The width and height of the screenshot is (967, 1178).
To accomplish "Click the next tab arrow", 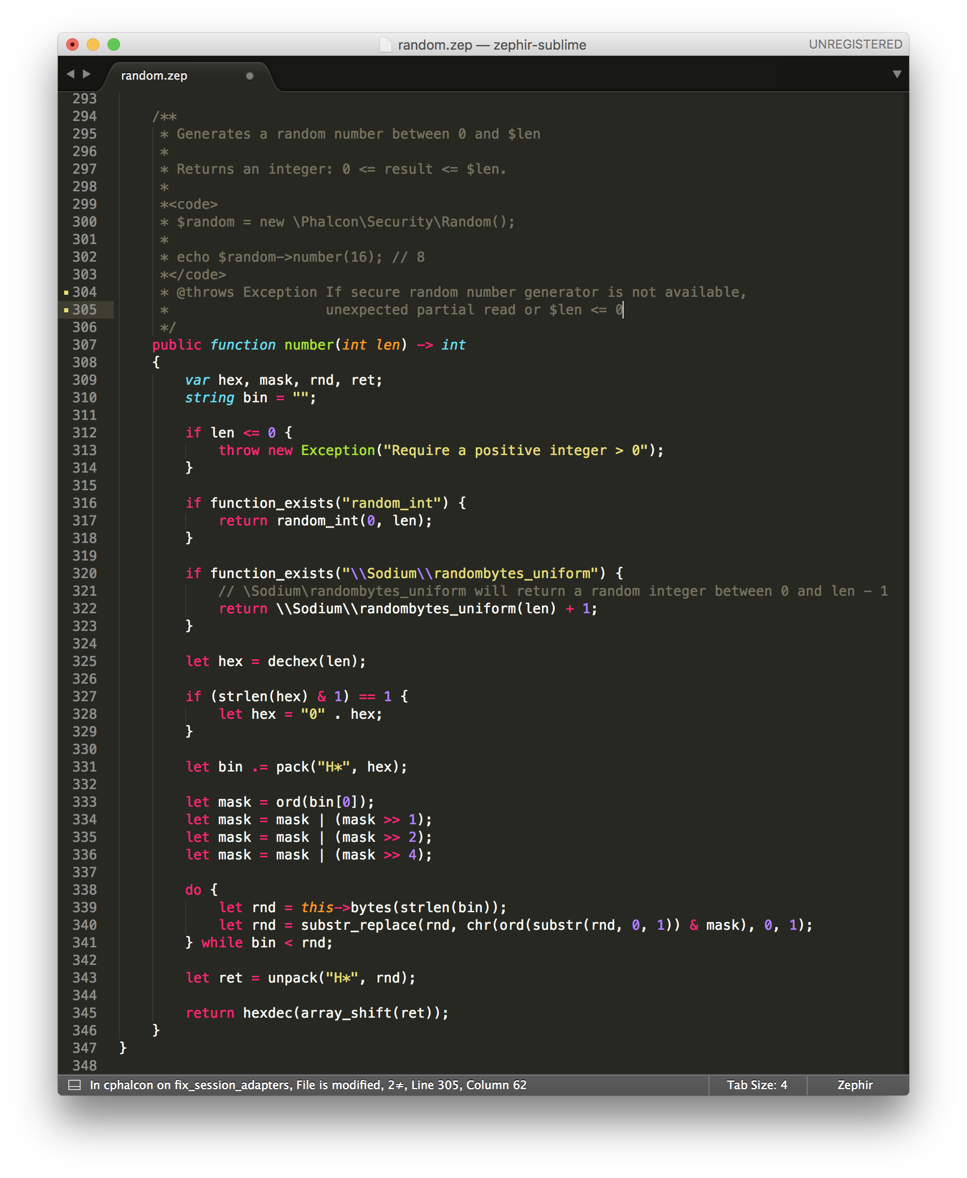I will click(86, 74).
